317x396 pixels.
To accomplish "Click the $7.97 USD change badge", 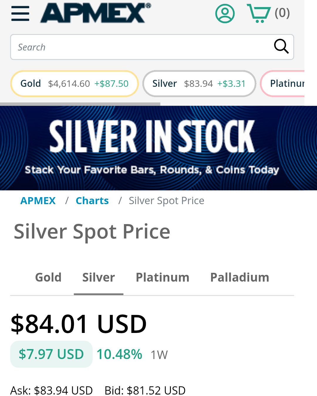I will pyautogui.click(x=51, y=354).
